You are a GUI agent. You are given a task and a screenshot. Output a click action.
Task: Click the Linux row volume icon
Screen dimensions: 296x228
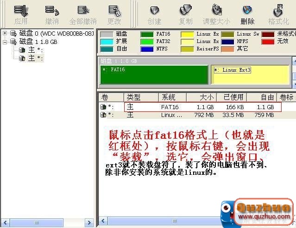(103, 115)
